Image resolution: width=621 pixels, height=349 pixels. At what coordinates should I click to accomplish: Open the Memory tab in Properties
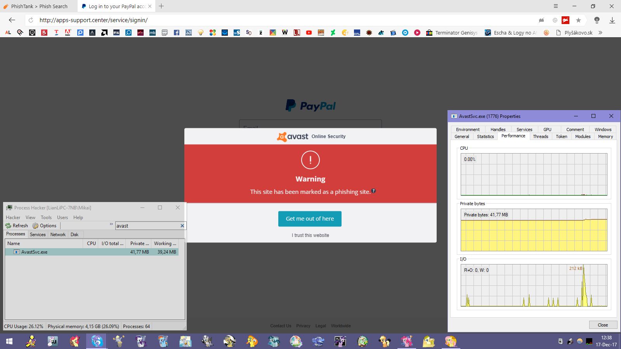(605, 136)
